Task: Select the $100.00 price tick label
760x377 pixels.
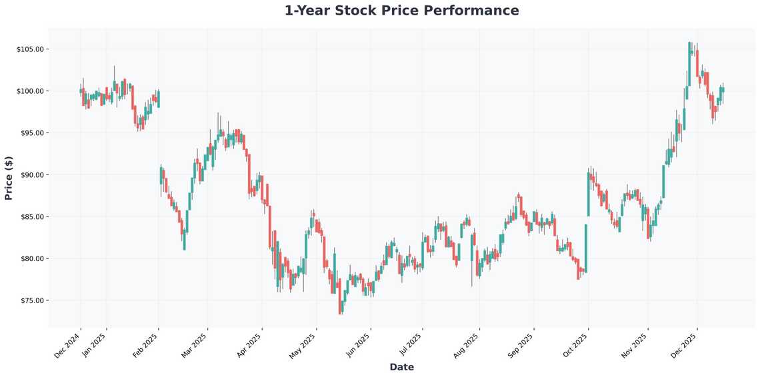Action: (x=30, y=91)
